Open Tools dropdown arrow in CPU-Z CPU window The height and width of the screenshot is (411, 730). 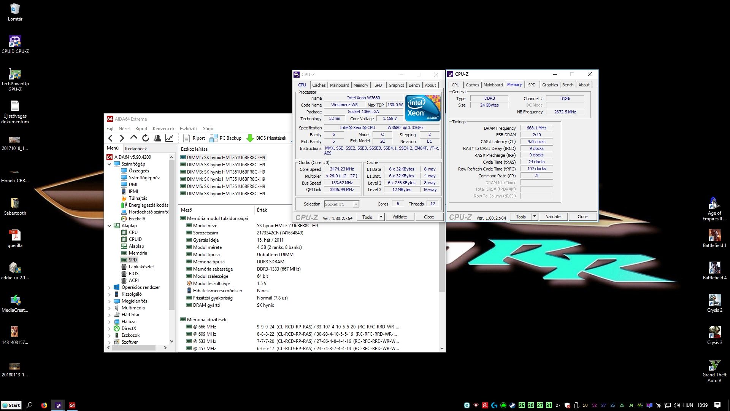(381, 217)
